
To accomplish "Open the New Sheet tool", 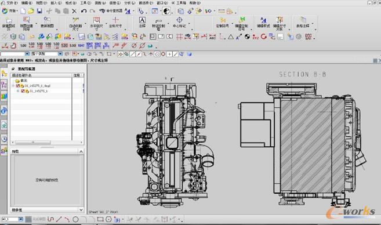I will [x=9, y=24].
